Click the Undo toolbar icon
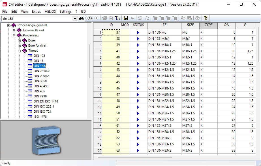The image size is (261, 166). (140, 18)
